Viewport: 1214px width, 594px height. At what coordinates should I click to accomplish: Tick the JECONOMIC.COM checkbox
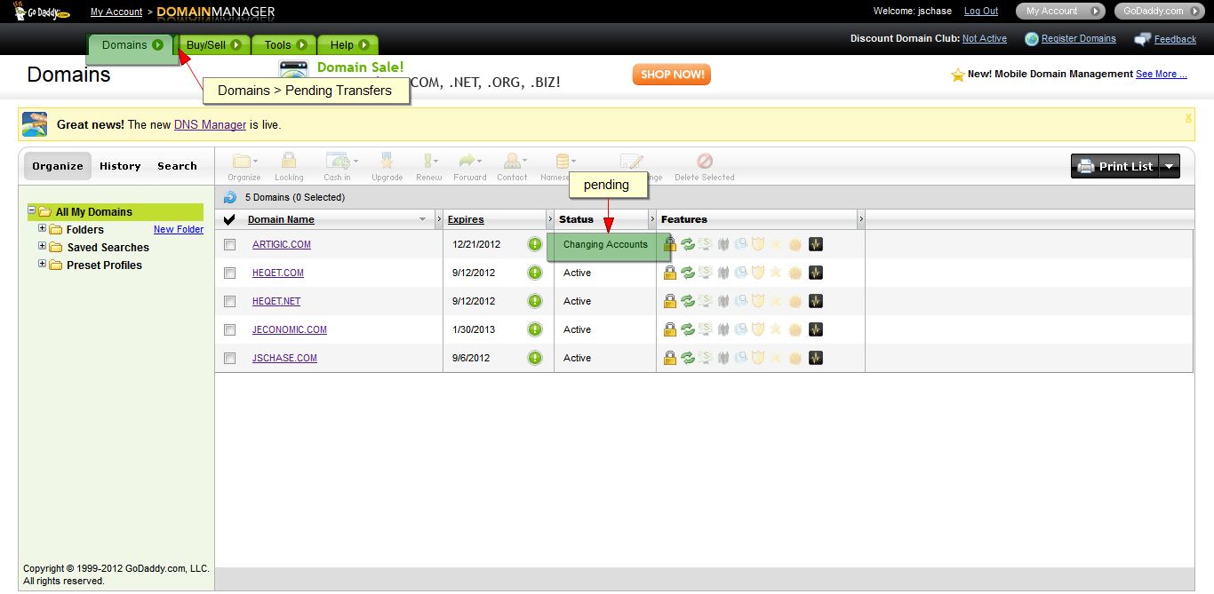coord(229,329)
